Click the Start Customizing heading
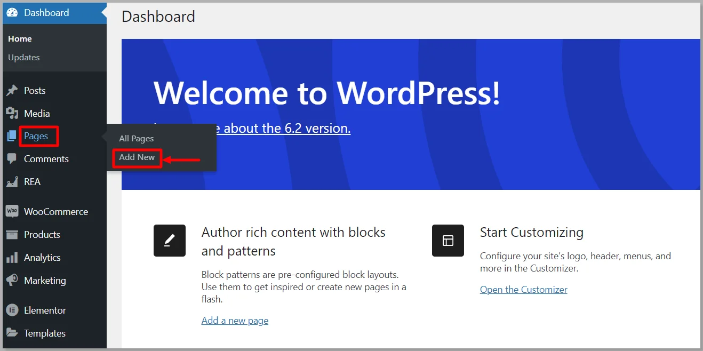This screenshot has height=351, width=703. [532, 233]
